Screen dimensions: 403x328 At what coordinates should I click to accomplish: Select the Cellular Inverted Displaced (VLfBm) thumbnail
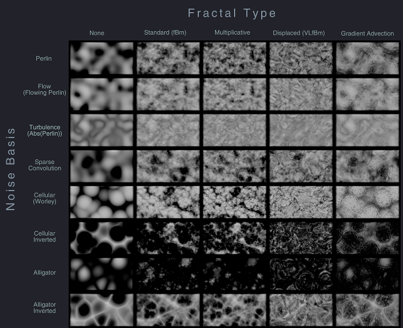click(x=301, y=238)
